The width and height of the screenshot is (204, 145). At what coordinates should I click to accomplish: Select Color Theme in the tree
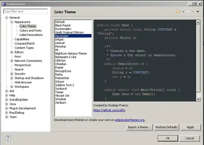(28, 26)
